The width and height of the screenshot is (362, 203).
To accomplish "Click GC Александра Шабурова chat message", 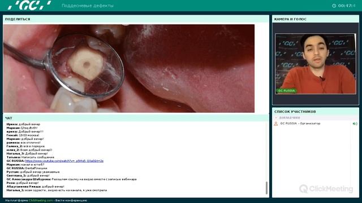I will tap(72, 179).
